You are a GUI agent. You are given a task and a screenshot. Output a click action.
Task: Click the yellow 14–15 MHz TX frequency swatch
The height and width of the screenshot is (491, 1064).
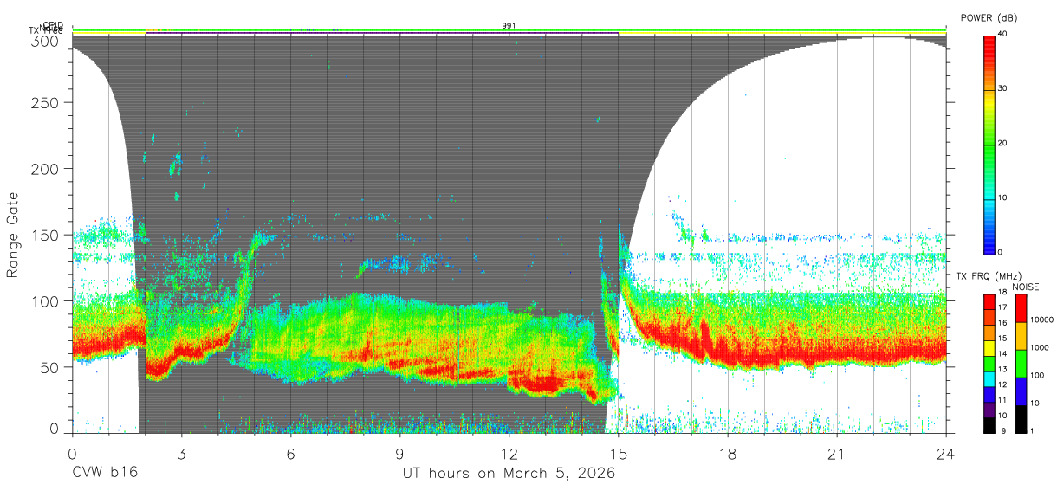point(989,348)
